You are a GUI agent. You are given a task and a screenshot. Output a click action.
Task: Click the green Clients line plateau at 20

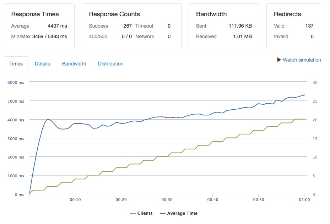coord(299,119)
